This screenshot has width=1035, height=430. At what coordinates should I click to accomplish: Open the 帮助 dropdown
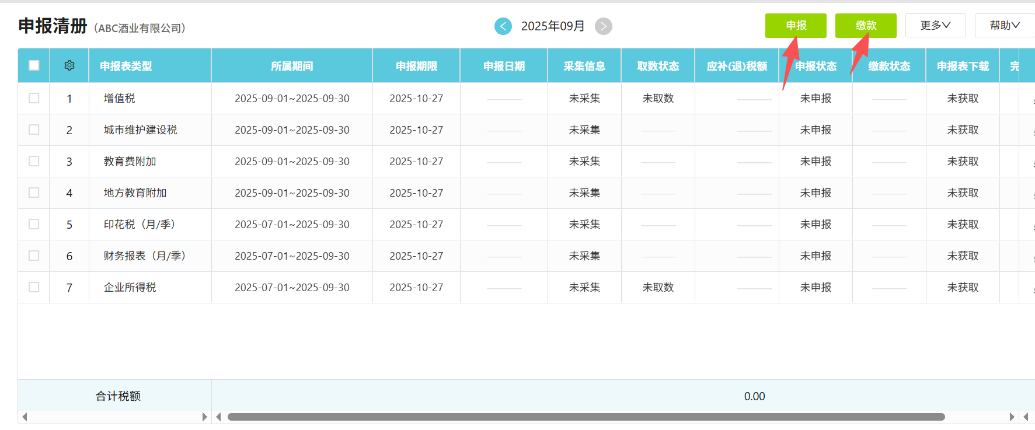point(1005,26)
